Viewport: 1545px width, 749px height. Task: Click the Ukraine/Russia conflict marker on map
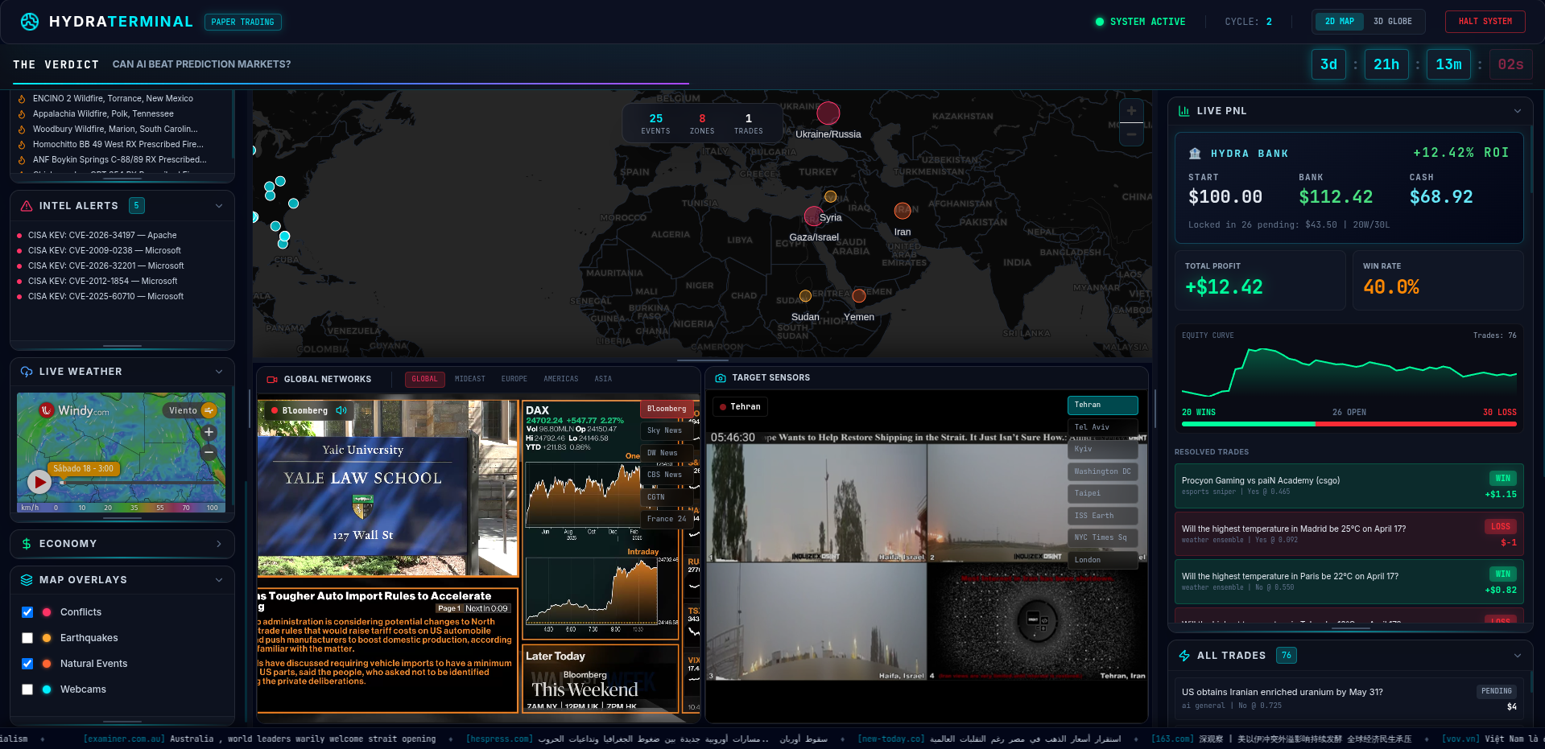tap(828, 113)
